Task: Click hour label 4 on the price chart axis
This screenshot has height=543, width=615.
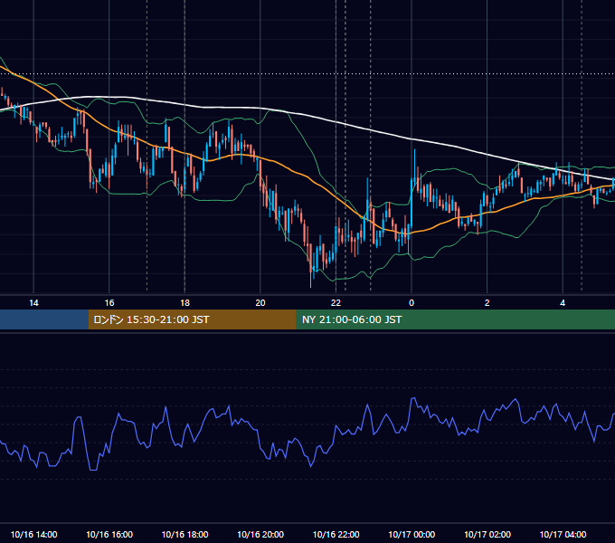Action: pos(563,303)
